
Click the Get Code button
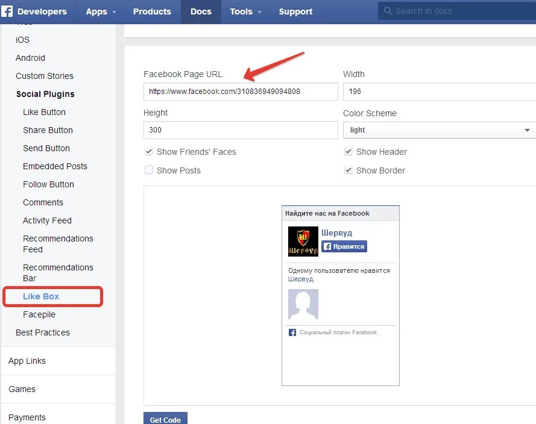pyautogui.click(x=165, y=419)
